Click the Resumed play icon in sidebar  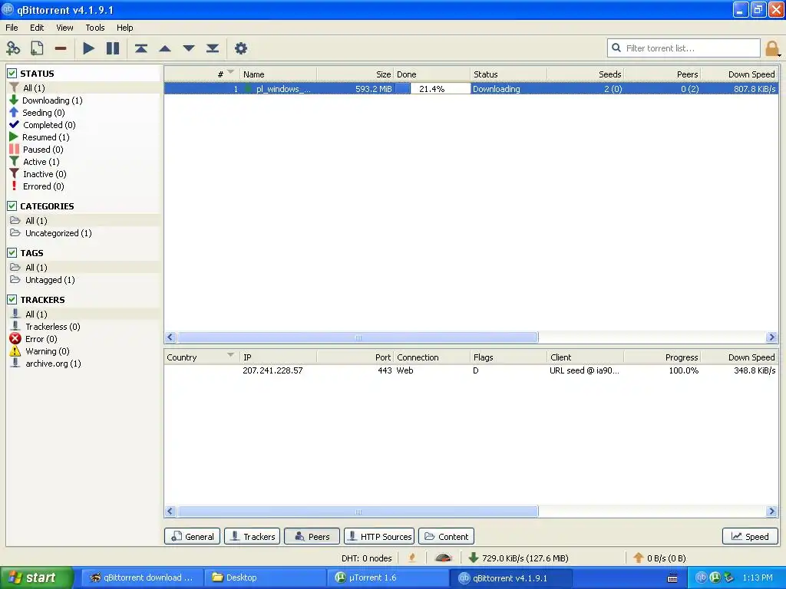point(14,137)
